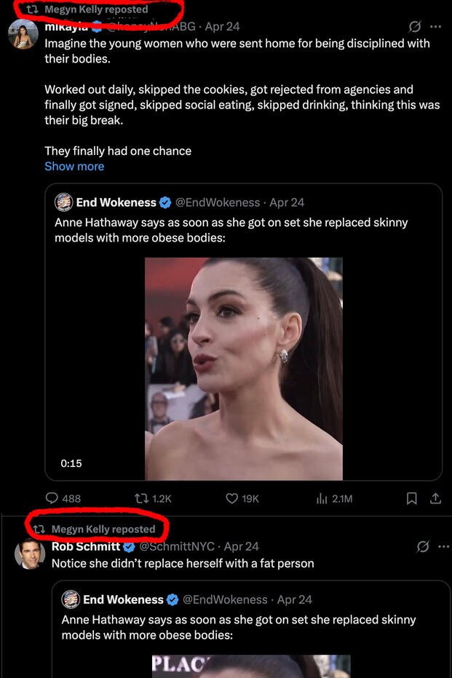
Task: Bookmark mikayla's post
Action: [x=411, y=498]
